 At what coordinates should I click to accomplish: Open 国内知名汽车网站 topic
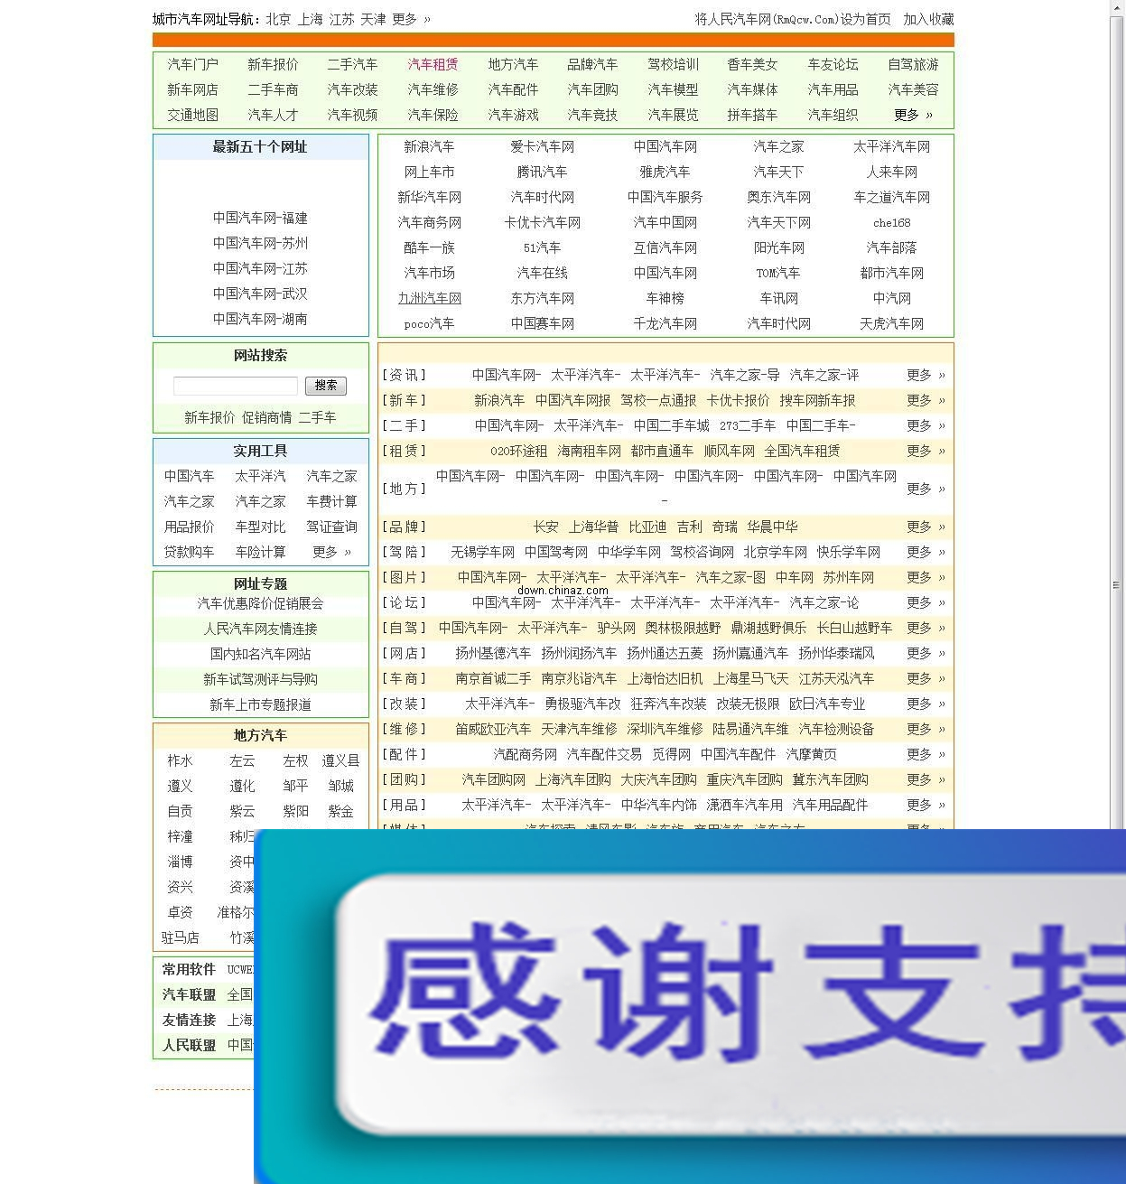[x=260, y=654]
